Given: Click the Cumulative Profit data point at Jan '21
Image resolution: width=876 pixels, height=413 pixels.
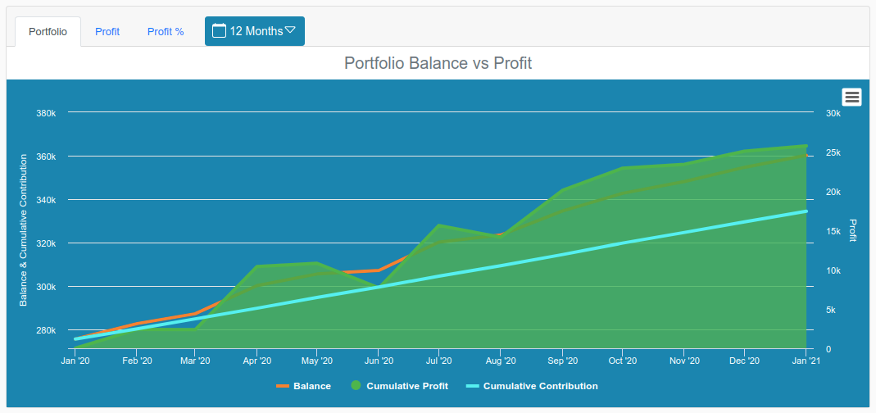Looking at the screenshot, I should click(806, 146).
